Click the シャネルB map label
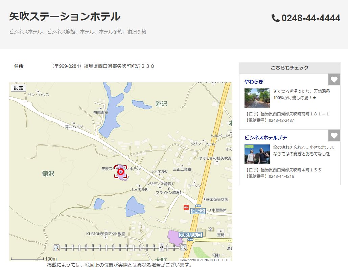The height and width of the screenshot is (273, 348). pyautogui.click(x=139, y=190)
